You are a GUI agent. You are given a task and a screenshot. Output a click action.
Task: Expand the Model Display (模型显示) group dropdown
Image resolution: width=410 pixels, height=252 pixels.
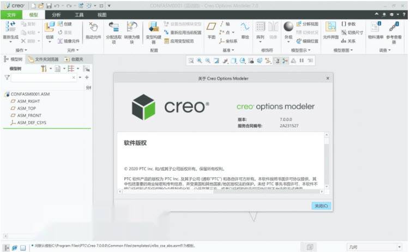click(301, 50)
